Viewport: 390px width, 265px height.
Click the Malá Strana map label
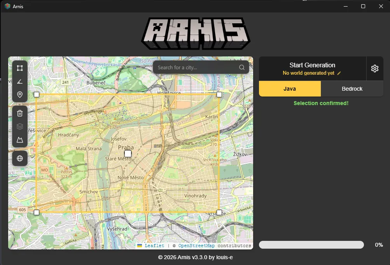(89, 149)
